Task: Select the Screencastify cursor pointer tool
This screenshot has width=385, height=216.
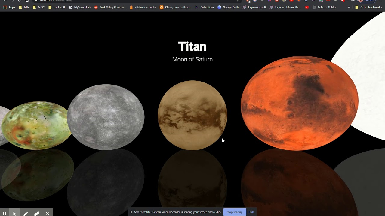Action: pyautogui.click(x=14, y=214)
